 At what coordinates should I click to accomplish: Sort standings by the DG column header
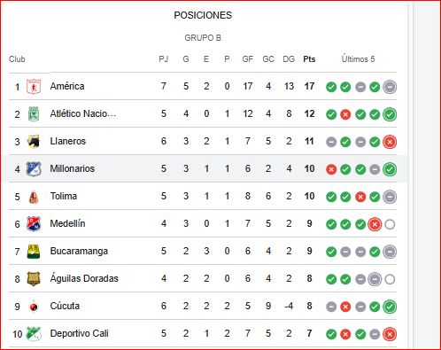click(289, 59)
